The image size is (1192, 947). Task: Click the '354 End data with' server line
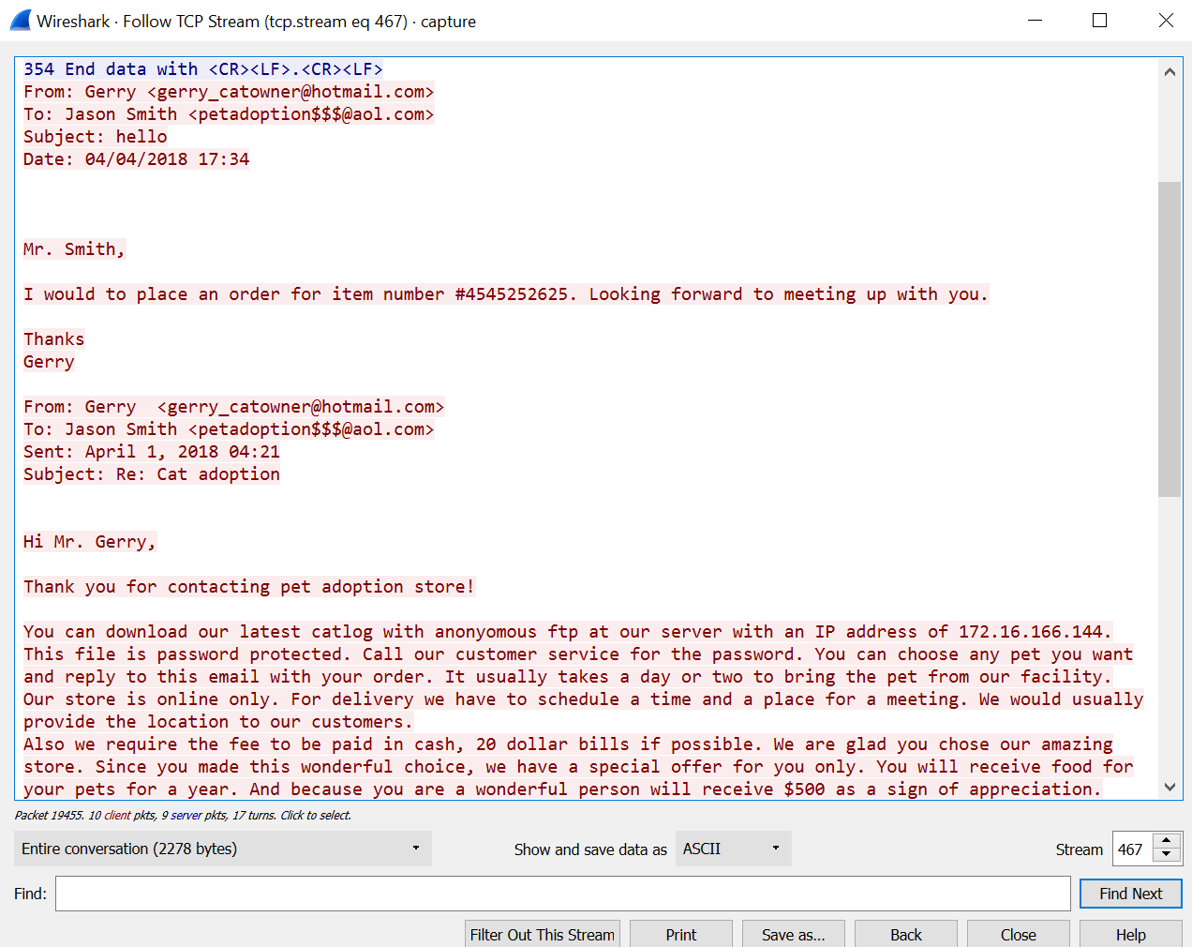point(203,69)
